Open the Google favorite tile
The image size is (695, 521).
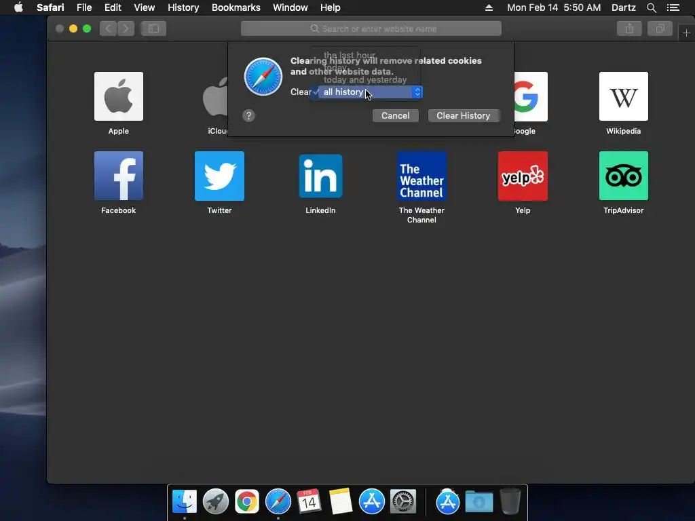coord(531,96)
